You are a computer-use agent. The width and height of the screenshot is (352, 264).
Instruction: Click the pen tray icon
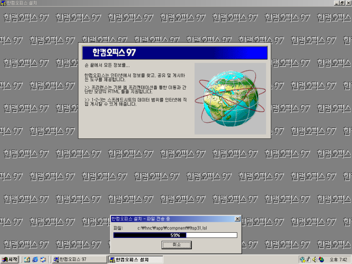[x=308, y=260]
